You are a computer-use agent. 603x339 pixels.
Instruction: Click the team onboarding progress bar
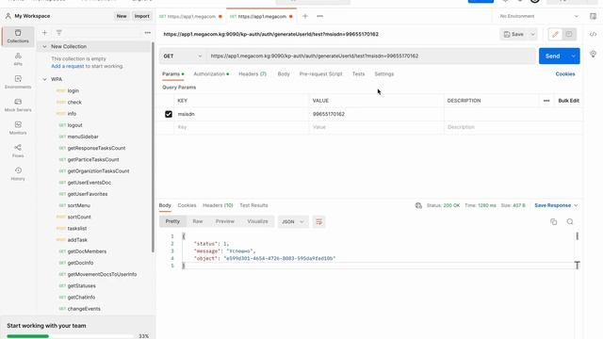[71, 336]
